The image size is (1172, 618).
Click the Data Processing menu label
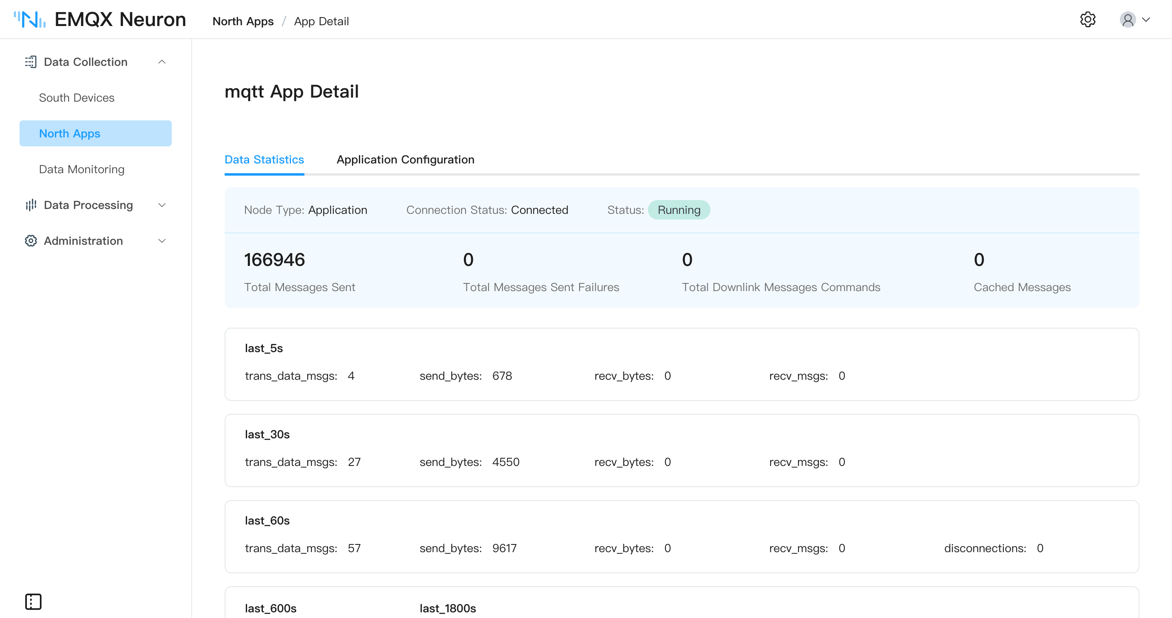(88, 205)
